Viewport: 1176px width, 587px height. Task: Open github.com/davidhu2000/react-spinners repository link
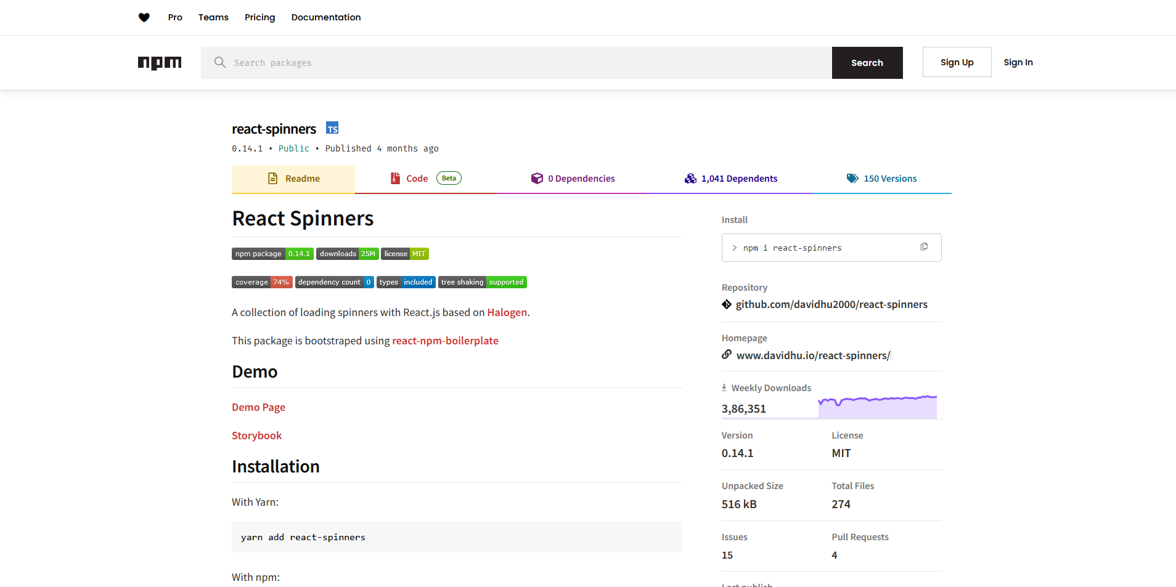coord(831,304)
